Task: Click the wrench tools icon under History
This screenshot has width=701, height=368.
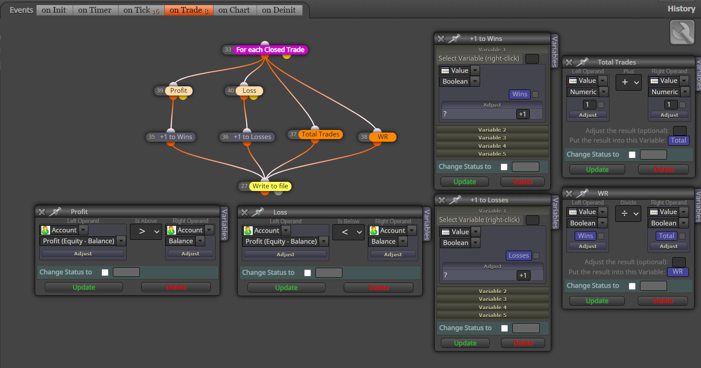Action: tap(682, 33)
